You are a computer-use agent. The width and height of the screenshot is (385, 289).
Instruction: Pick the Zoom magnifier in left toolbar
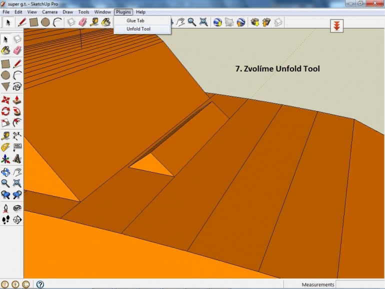(5, 183)
